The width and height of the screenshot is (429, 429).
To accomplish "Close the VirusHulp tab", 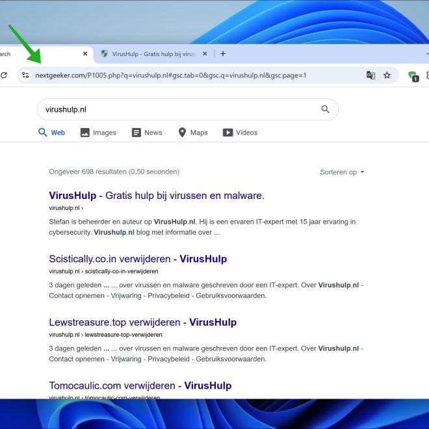I will coord(205,53).
